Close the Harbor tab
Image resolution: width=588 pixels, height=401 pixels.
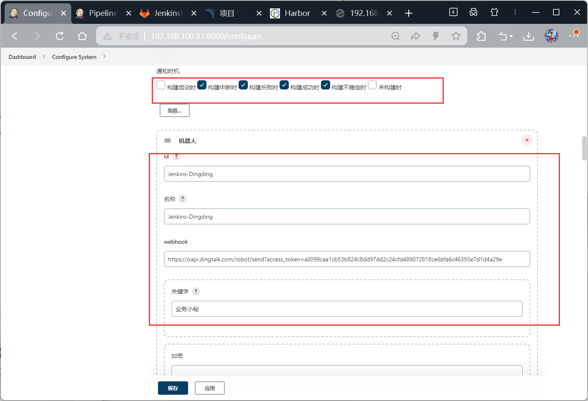[324, 13]
